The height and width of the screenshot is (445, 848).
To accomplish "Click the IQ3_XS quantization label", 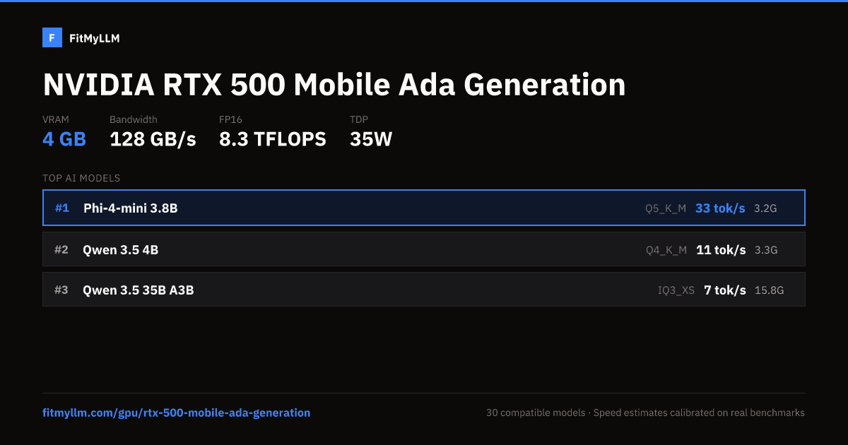I will pyautogui.click(x=676, y=290).
